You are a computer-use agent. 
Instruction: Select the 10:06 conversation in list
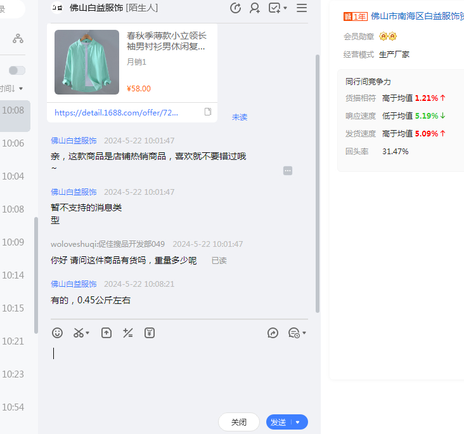click(13, 143)
